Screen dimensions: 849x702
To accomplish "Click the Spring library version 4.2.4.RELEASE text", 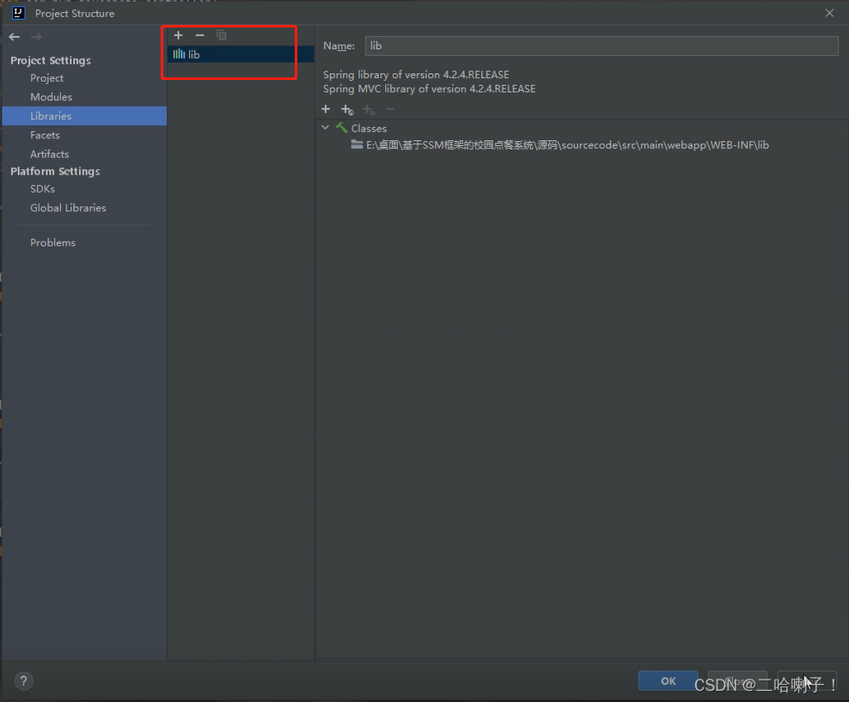I will 416,75.
